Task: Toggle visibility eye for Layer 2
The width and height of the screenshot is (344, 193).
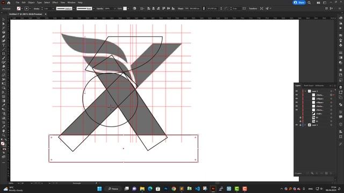Action: [x=297, y=91]
